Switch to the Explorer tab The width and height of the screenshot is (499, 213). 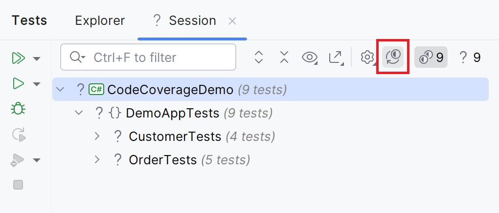[100, 20]
